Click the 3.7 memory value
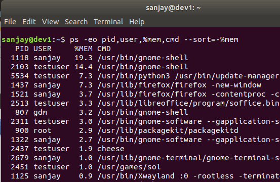280x182 pixels. 86,94
